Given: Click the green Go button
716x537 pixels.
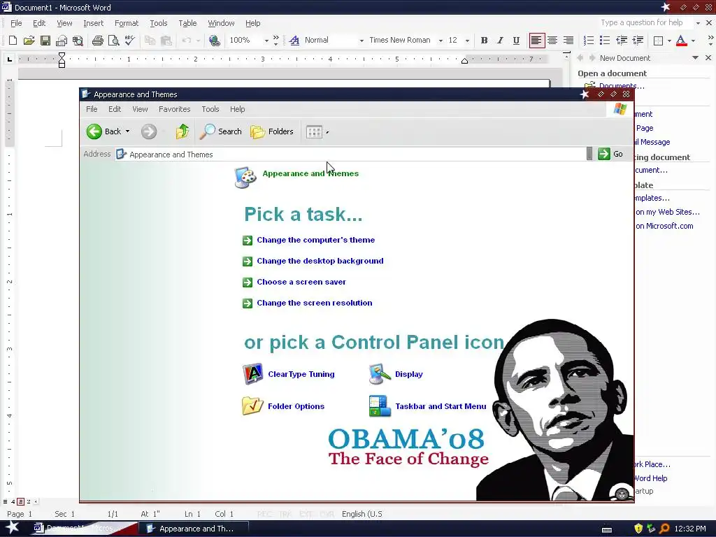Looking at the screenshot, I should [610, 154].
